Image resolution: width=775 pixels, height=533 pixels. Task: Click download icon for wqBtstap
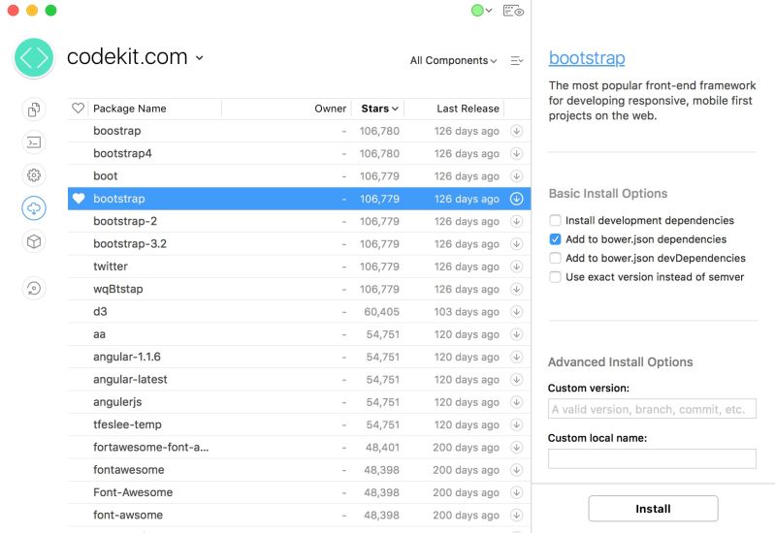(516, 289)
